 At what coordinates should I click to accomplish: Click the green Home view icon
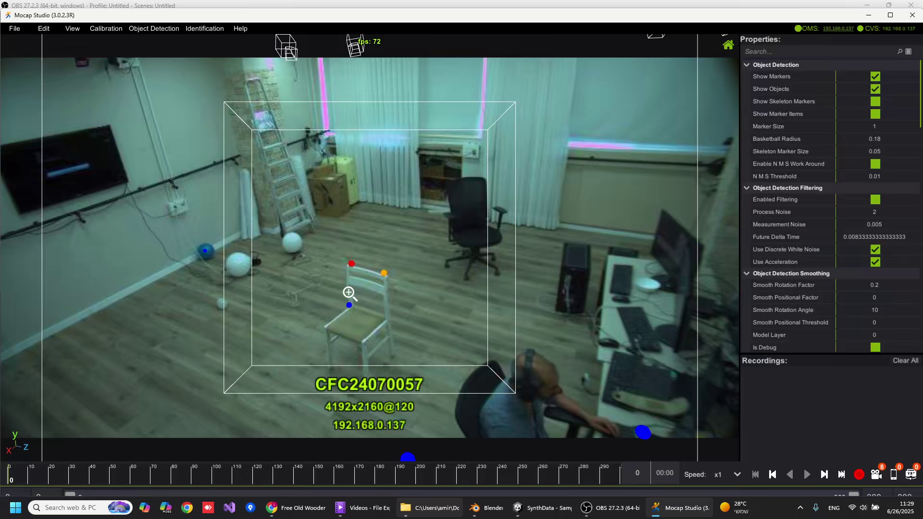pyautogui.click(x=728, y=45)
